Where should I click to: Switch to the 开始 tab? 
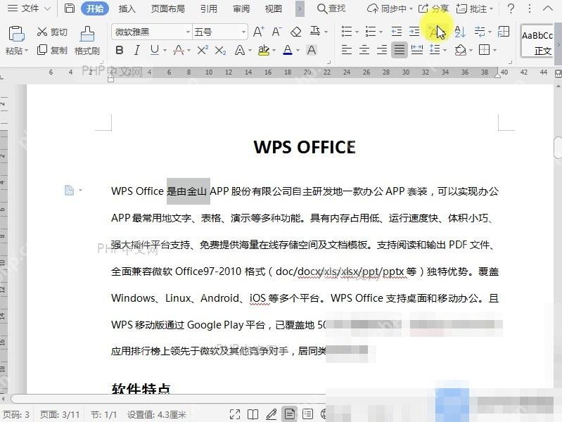[95, 8]
